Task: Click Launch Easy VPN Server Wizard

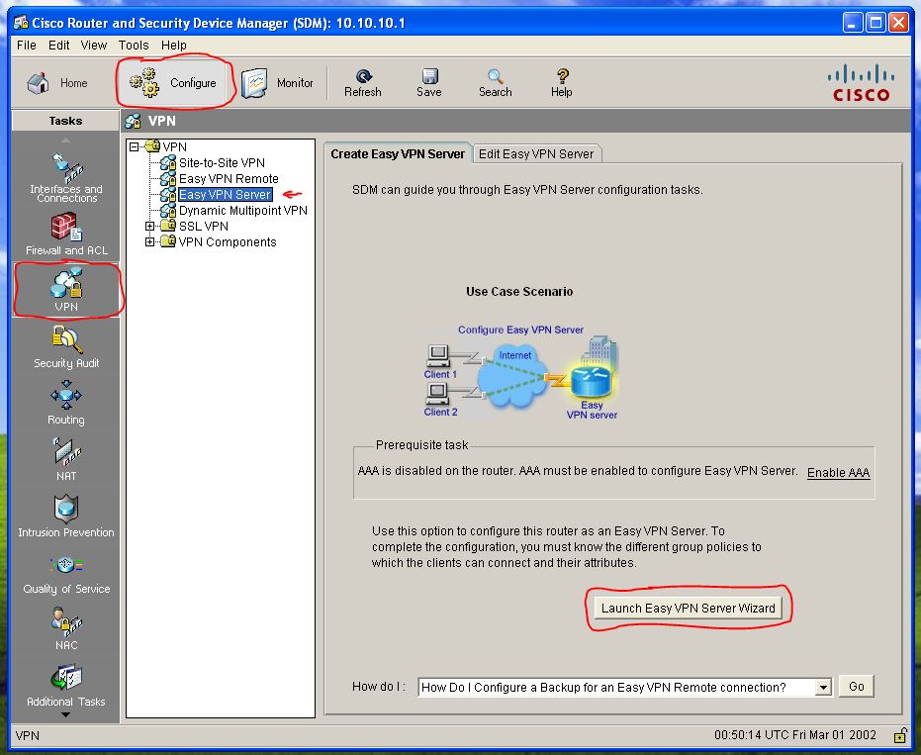Action: coord(688,609)
